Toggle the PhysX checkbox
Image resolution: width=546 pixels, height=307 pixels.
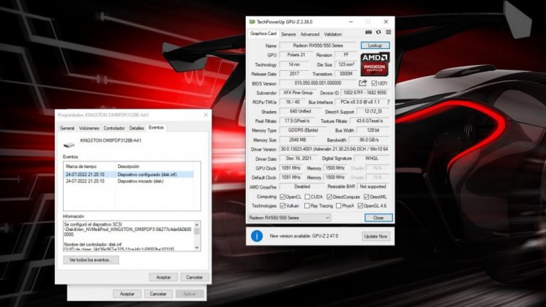(338, 206)
